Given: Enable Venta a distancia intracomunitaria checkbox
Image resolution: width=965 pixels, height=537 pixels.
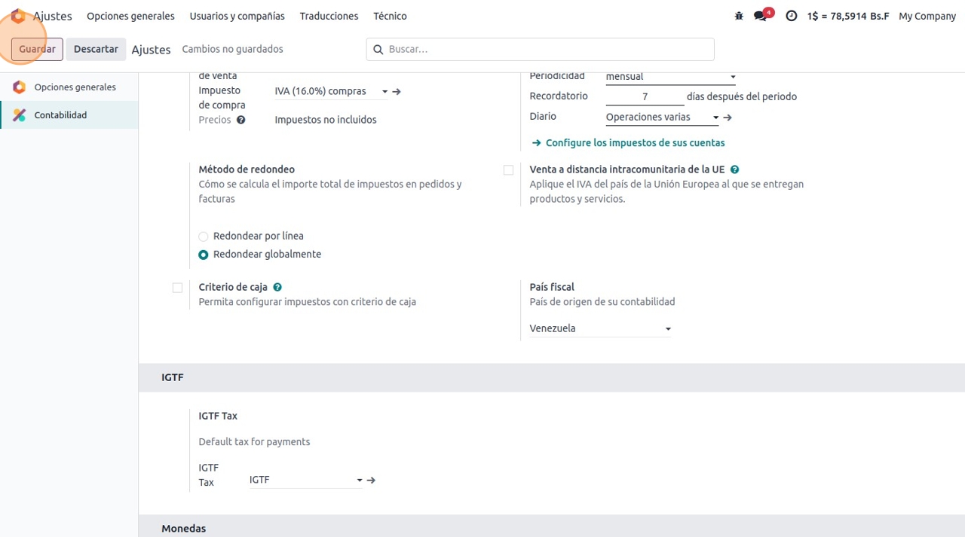Looking at the screenshot, I should [x=508, y=170].
